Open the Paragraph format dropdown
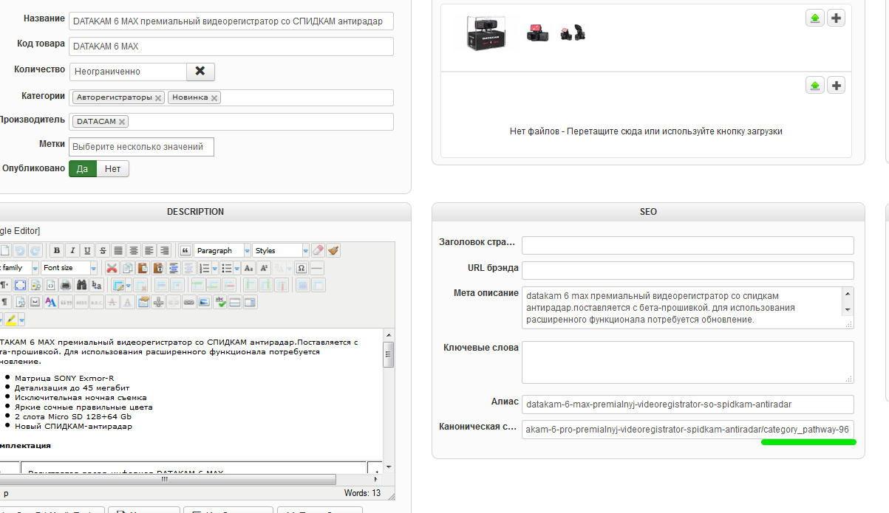 point(222,250)
